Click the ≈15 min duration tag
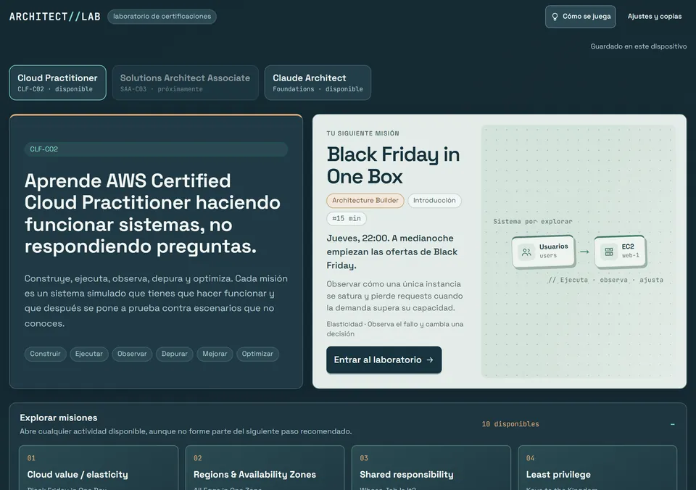 347,218
